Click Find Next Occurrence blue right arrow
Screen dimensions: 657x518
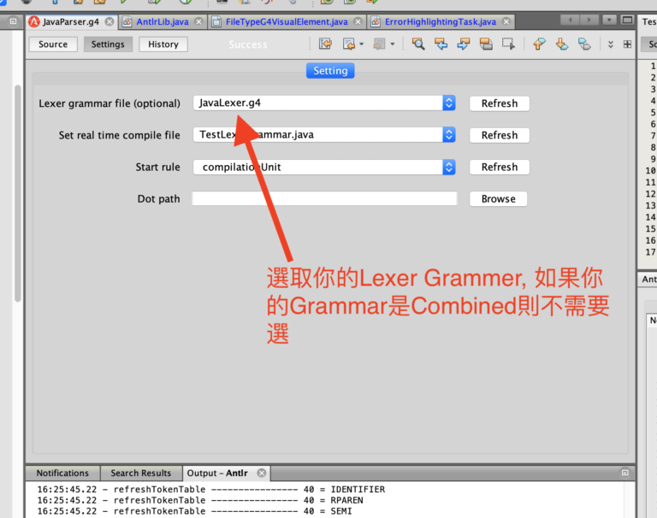click(x=463, y=44)
